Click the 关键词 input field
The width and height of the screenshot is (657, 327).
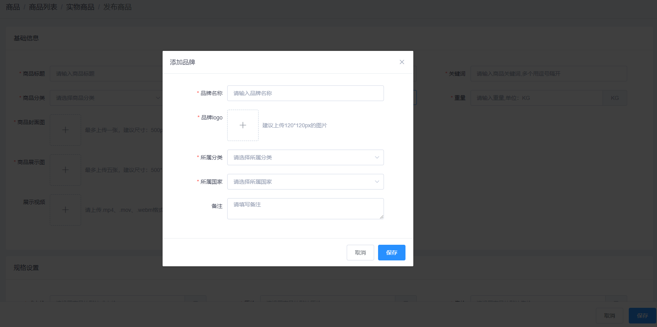548,74
